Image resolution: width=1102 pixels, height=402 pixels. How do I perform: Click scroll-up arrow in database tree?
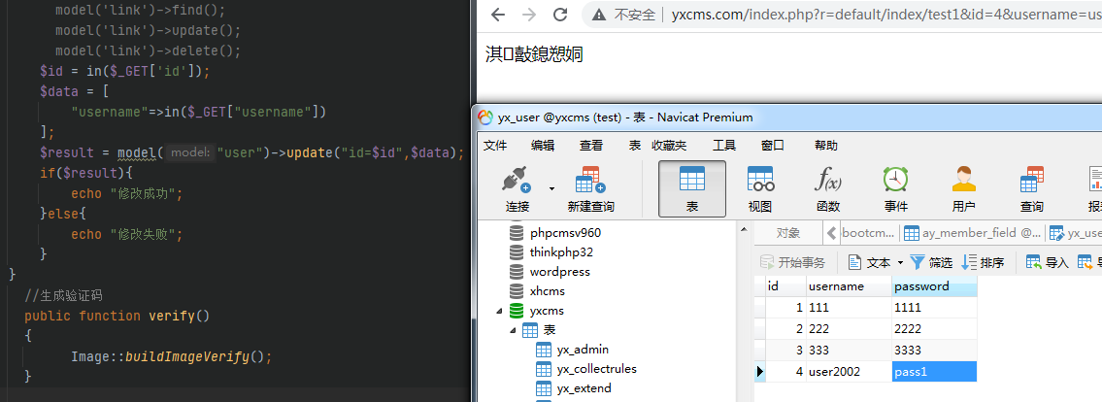click(x=744, y=230)
